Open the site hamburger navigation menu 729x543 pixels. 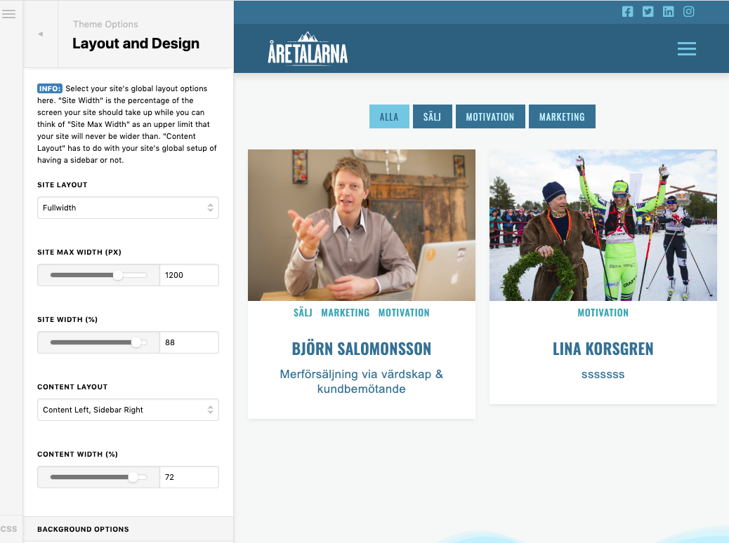pyautogui.click(x=686, y=49)
